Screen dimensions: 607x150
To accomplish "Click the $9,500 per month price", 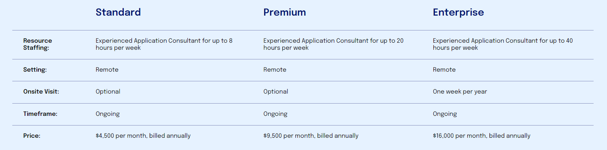I will click(310, 136).
